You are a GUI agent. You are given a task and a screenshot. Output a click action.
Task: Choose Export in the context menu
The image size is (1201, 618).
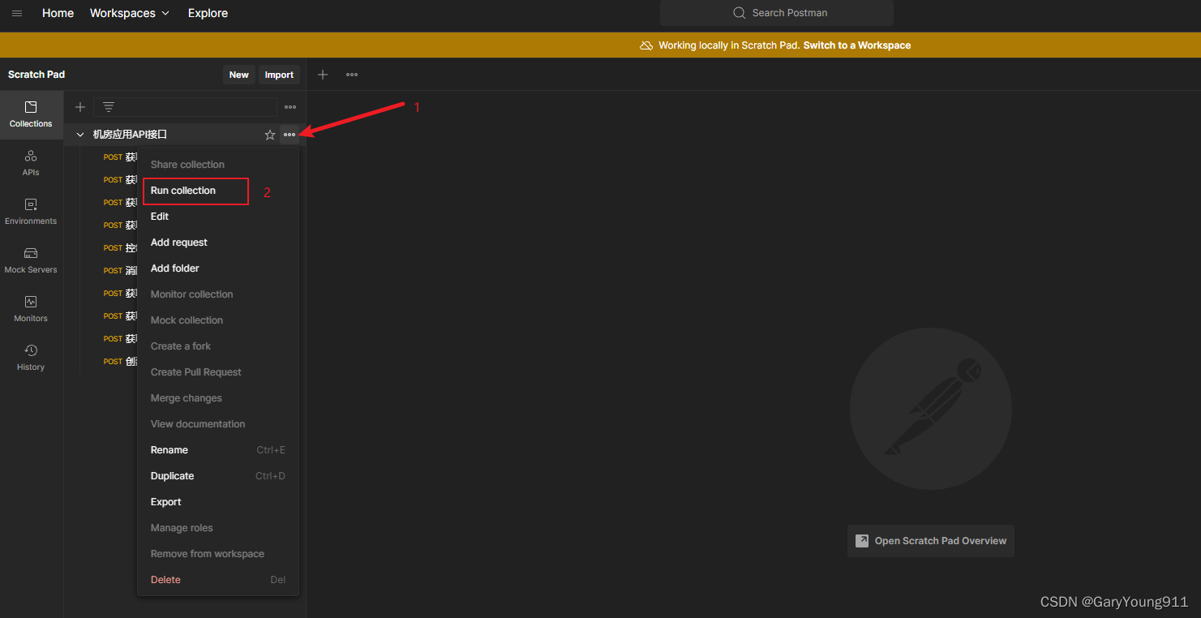[x=218, y=502]
